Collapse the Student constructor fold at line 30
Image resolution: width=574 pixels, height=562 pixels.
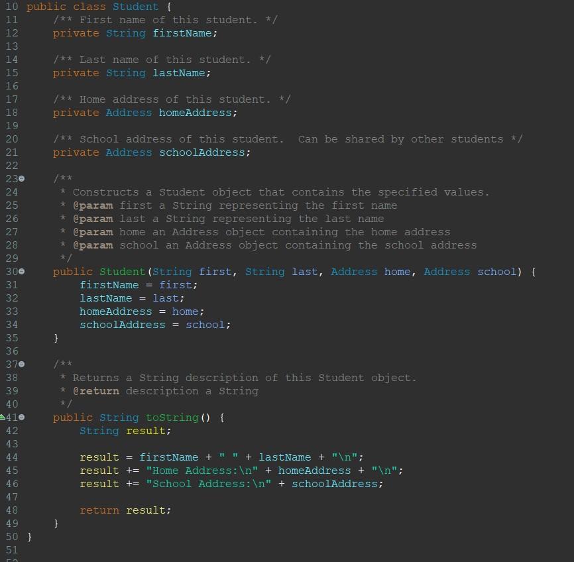[21, 272]
